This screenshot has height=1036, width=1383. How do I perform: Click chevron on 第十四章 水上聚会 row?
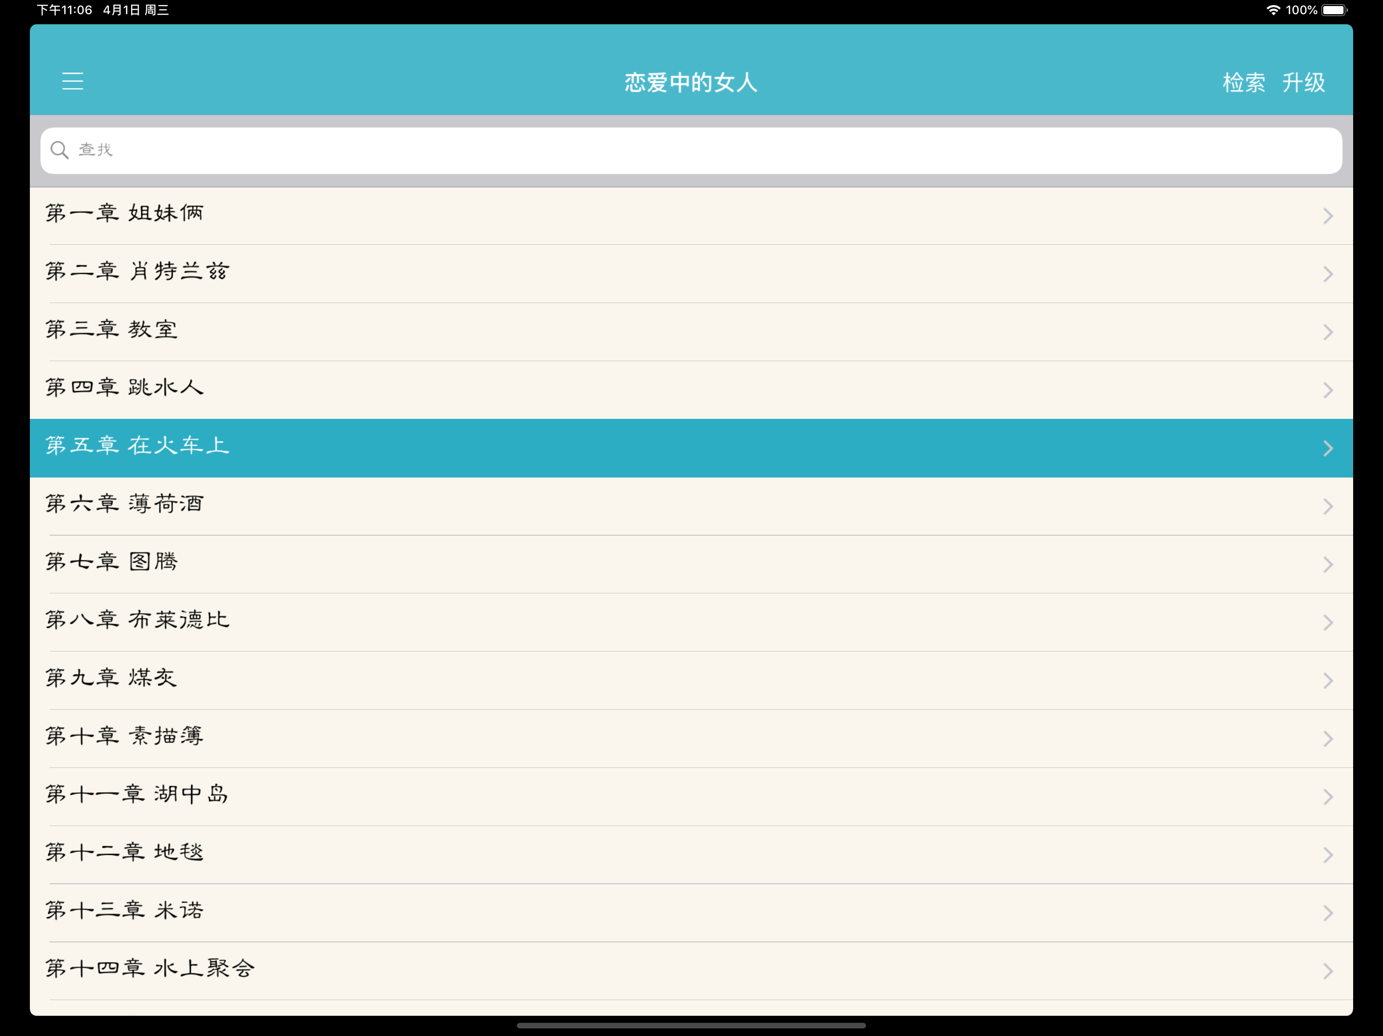click(x=1328, y=972)
